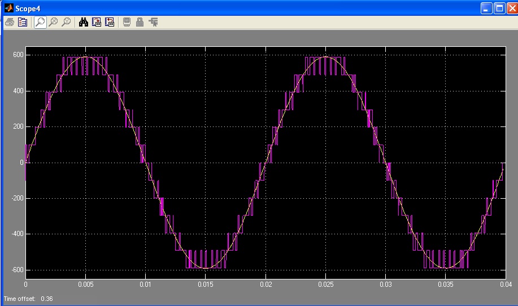Click the 0.035 x-axis tick label
This screenshot has height=306, width=518.
pyautogui.click(x=446, y=284)
